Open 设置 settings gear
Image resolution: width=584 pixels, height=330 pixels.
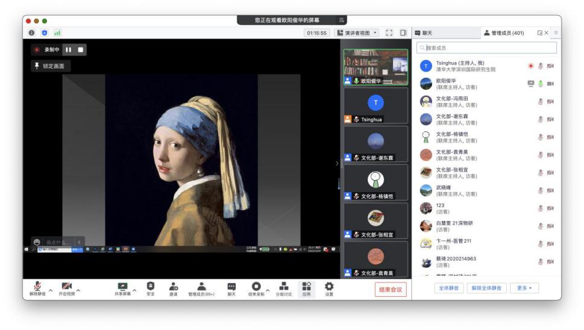click(x=329, y=288)
